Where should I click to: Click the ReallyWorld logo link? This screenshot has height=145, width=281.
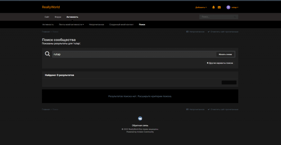pos(51,7)
